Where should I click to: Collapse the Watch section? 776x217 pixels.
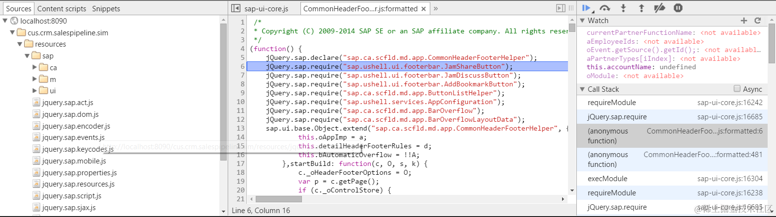click(x=583, y=21)
